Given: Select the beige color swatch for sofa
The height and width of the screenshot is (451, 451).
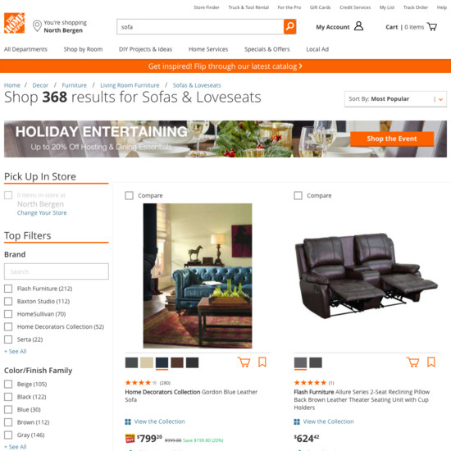Looking at the screenshot, I should pos(147,362).
